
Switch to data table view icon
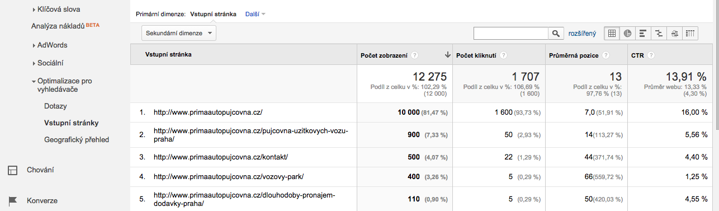coord(612,34)
